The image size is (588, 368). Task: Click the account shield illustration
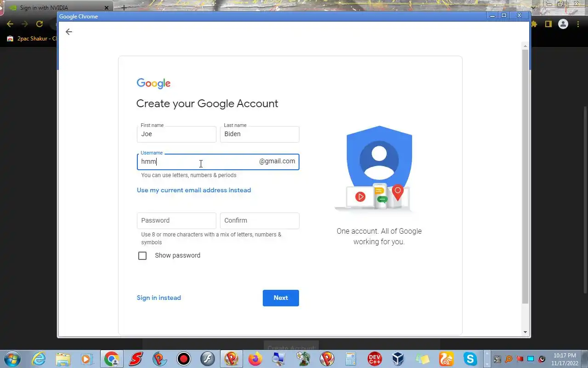379,168
